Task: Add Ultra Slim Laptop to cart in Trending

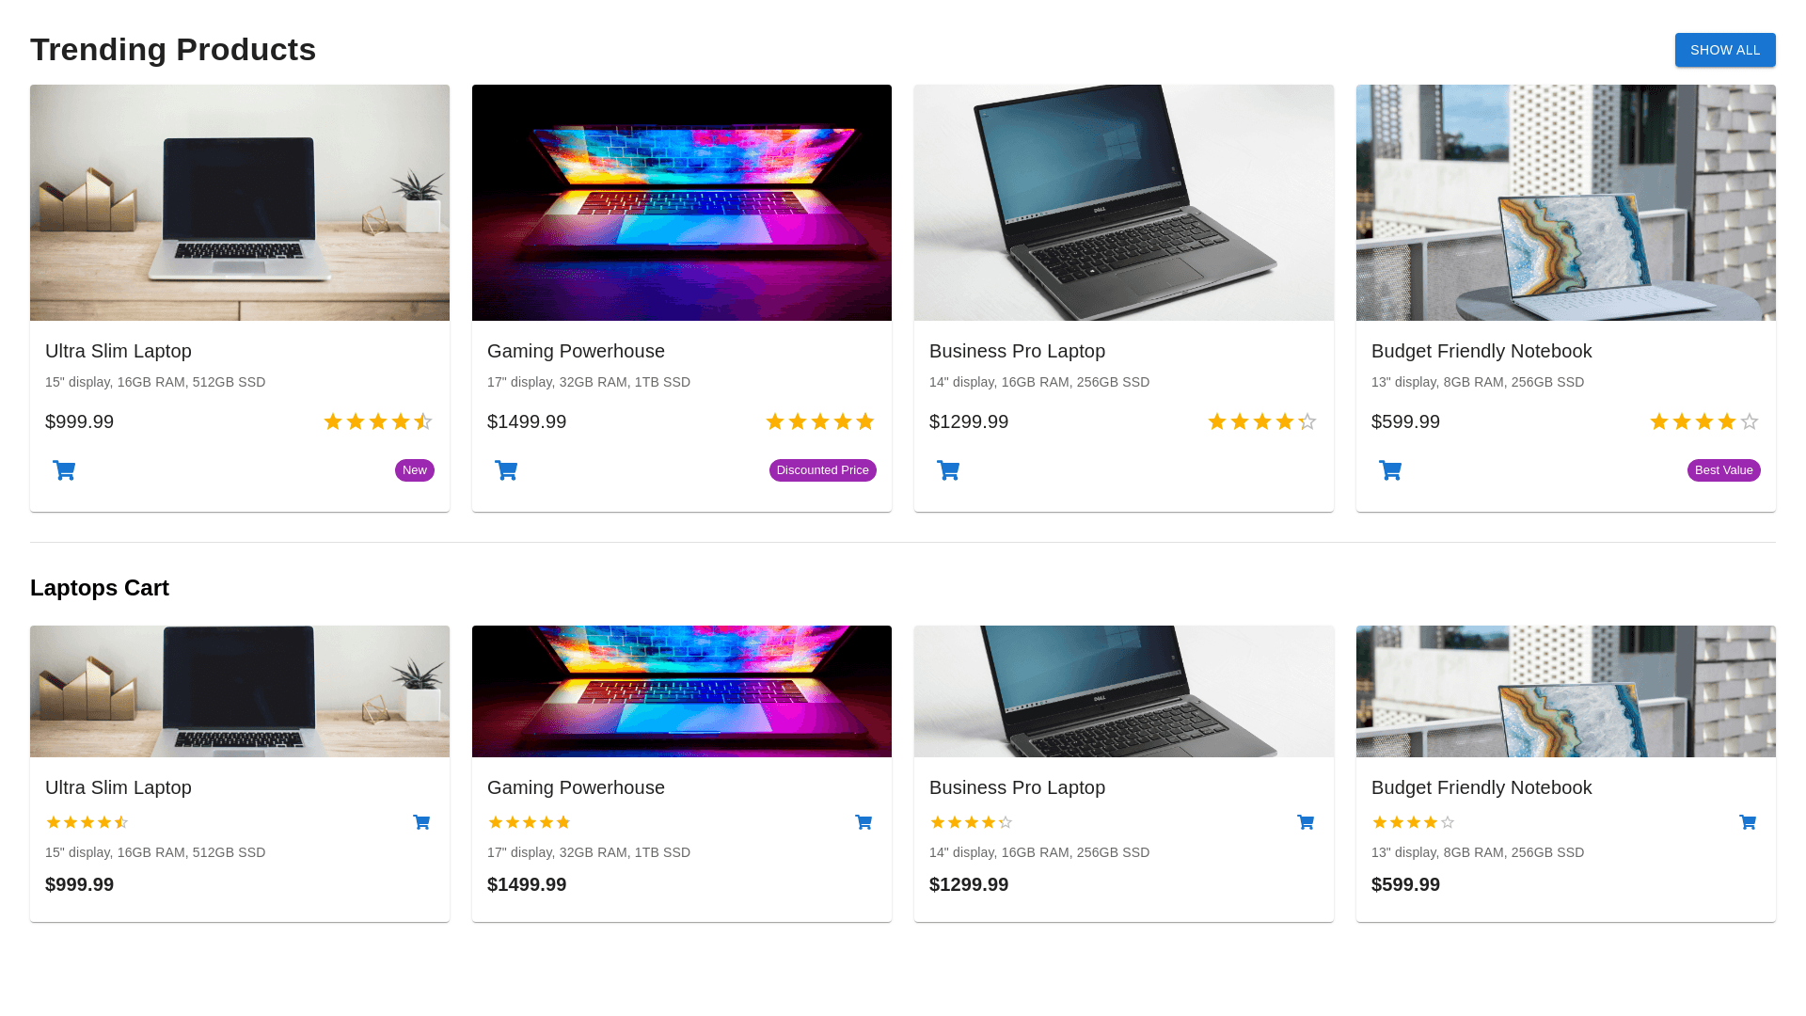Action: click(x=64, y=470)
